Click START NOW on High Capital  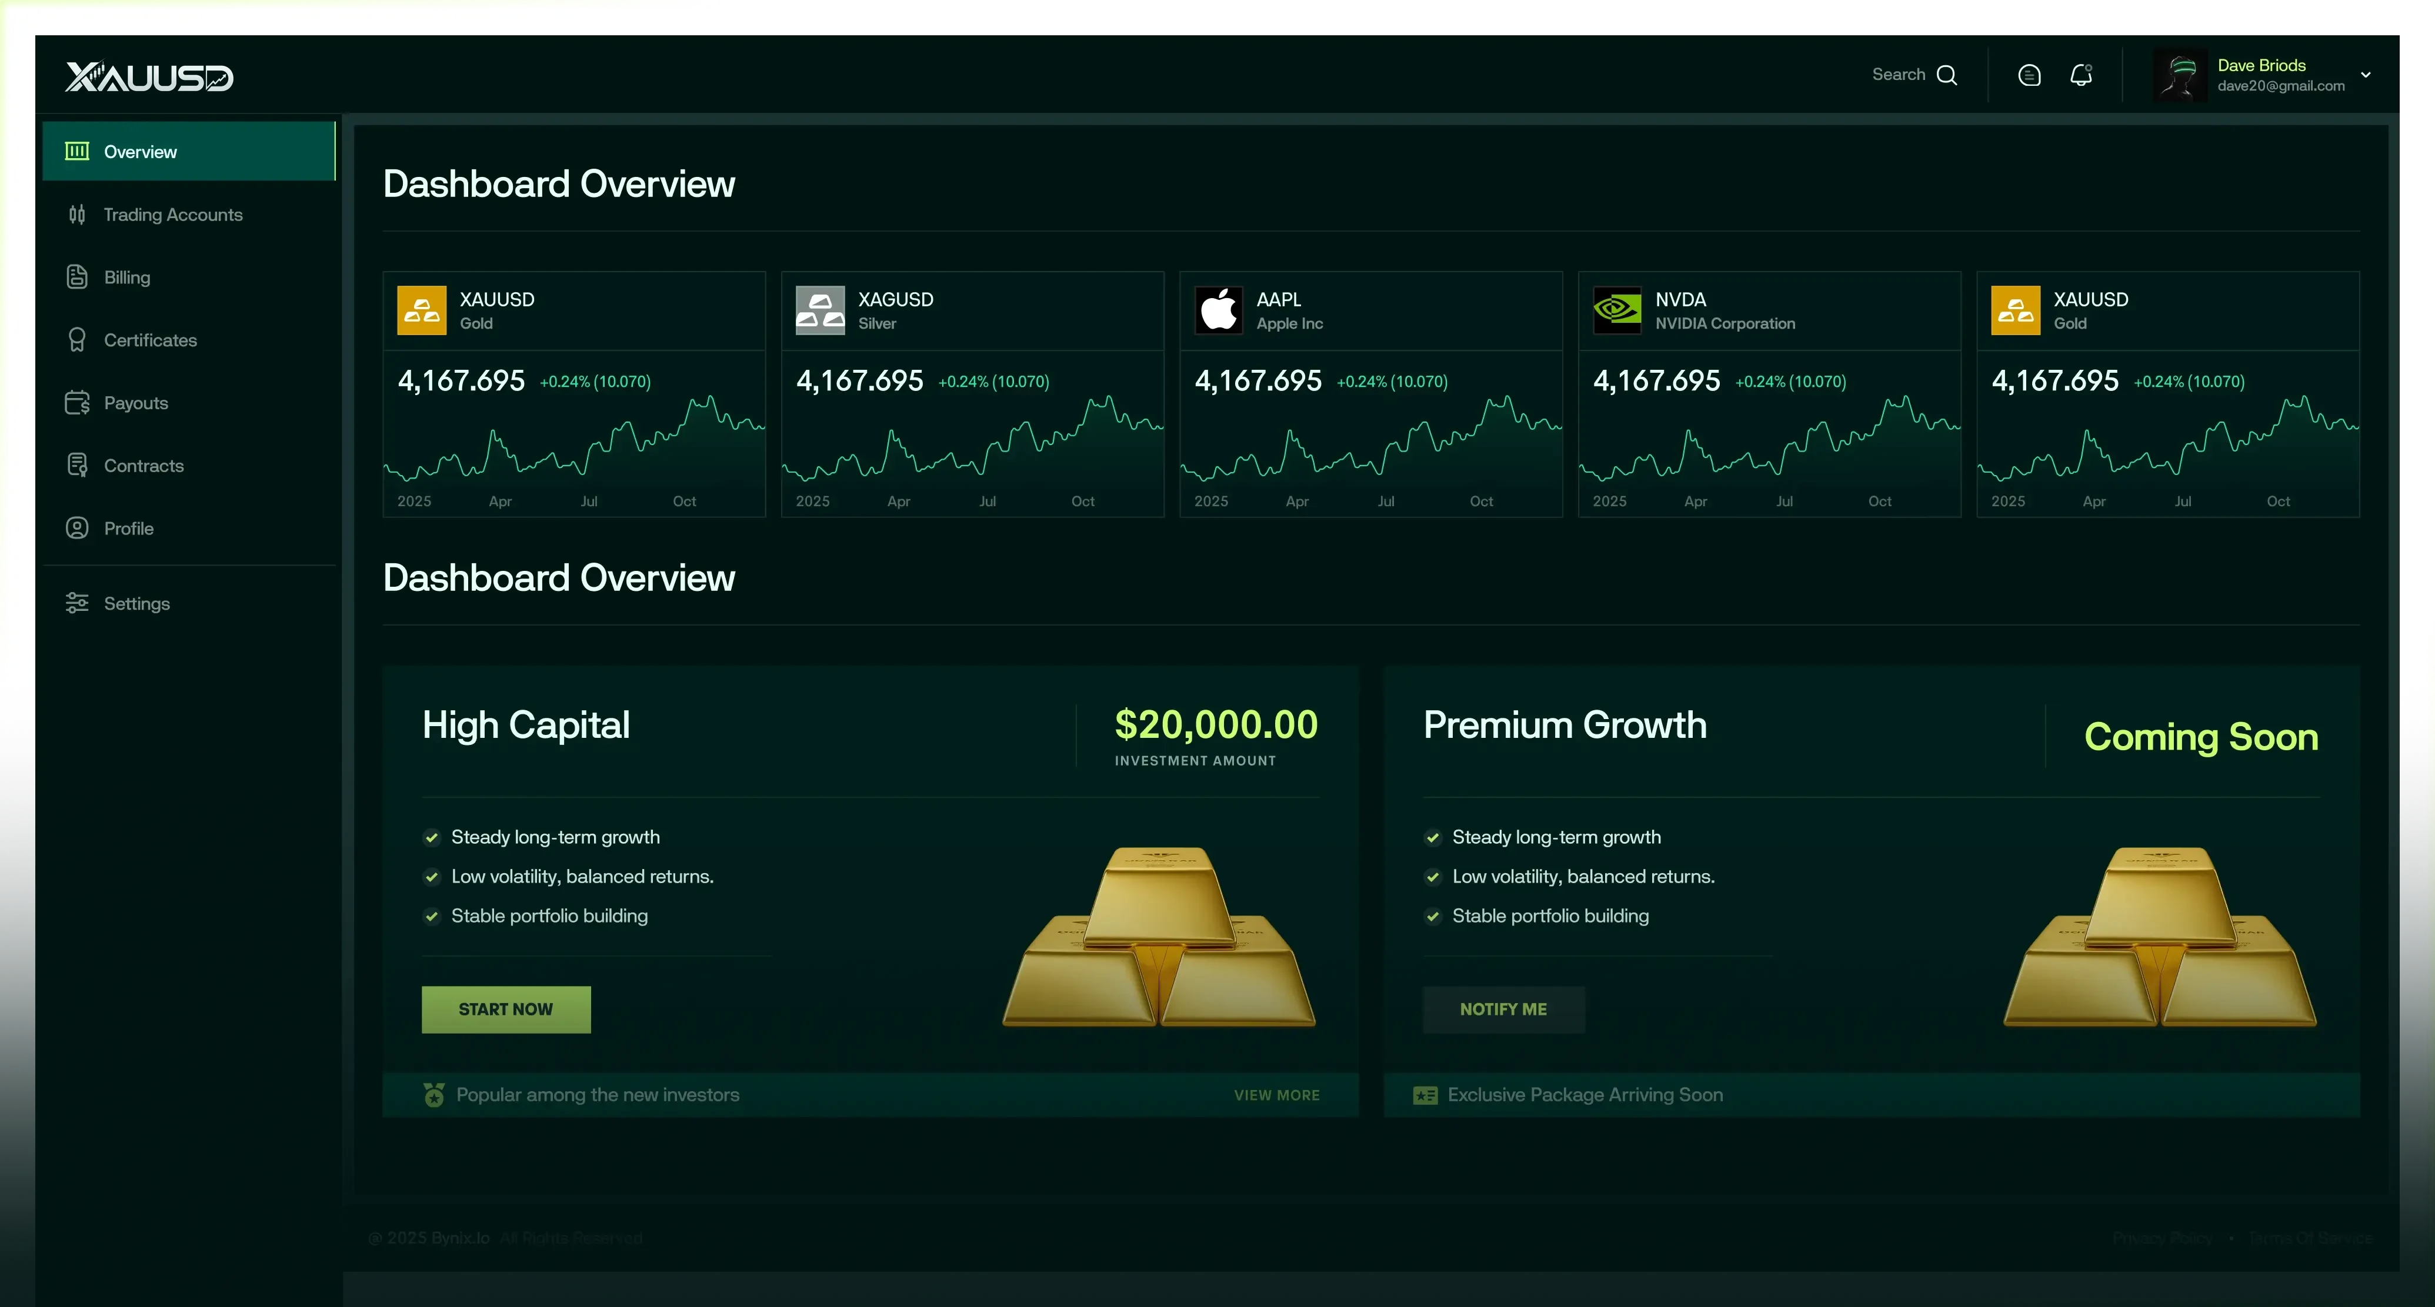(506, 1010)
